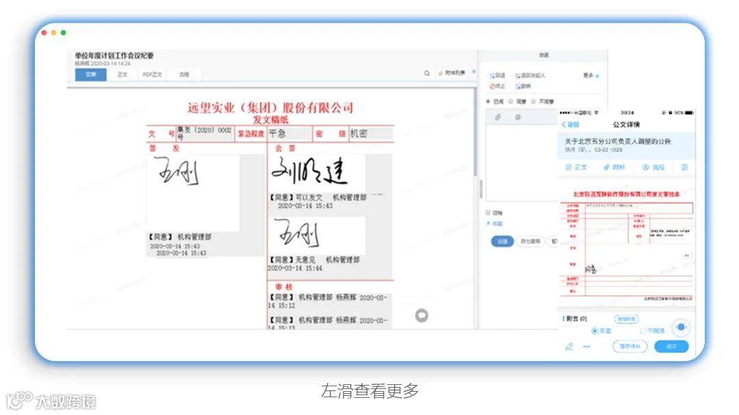Click the yellow macOS minimize dot

pos(54,33)
